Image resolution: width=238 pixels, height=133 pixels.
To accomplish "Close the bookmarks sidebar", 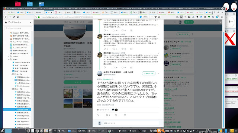I will (x=30, y=22).
